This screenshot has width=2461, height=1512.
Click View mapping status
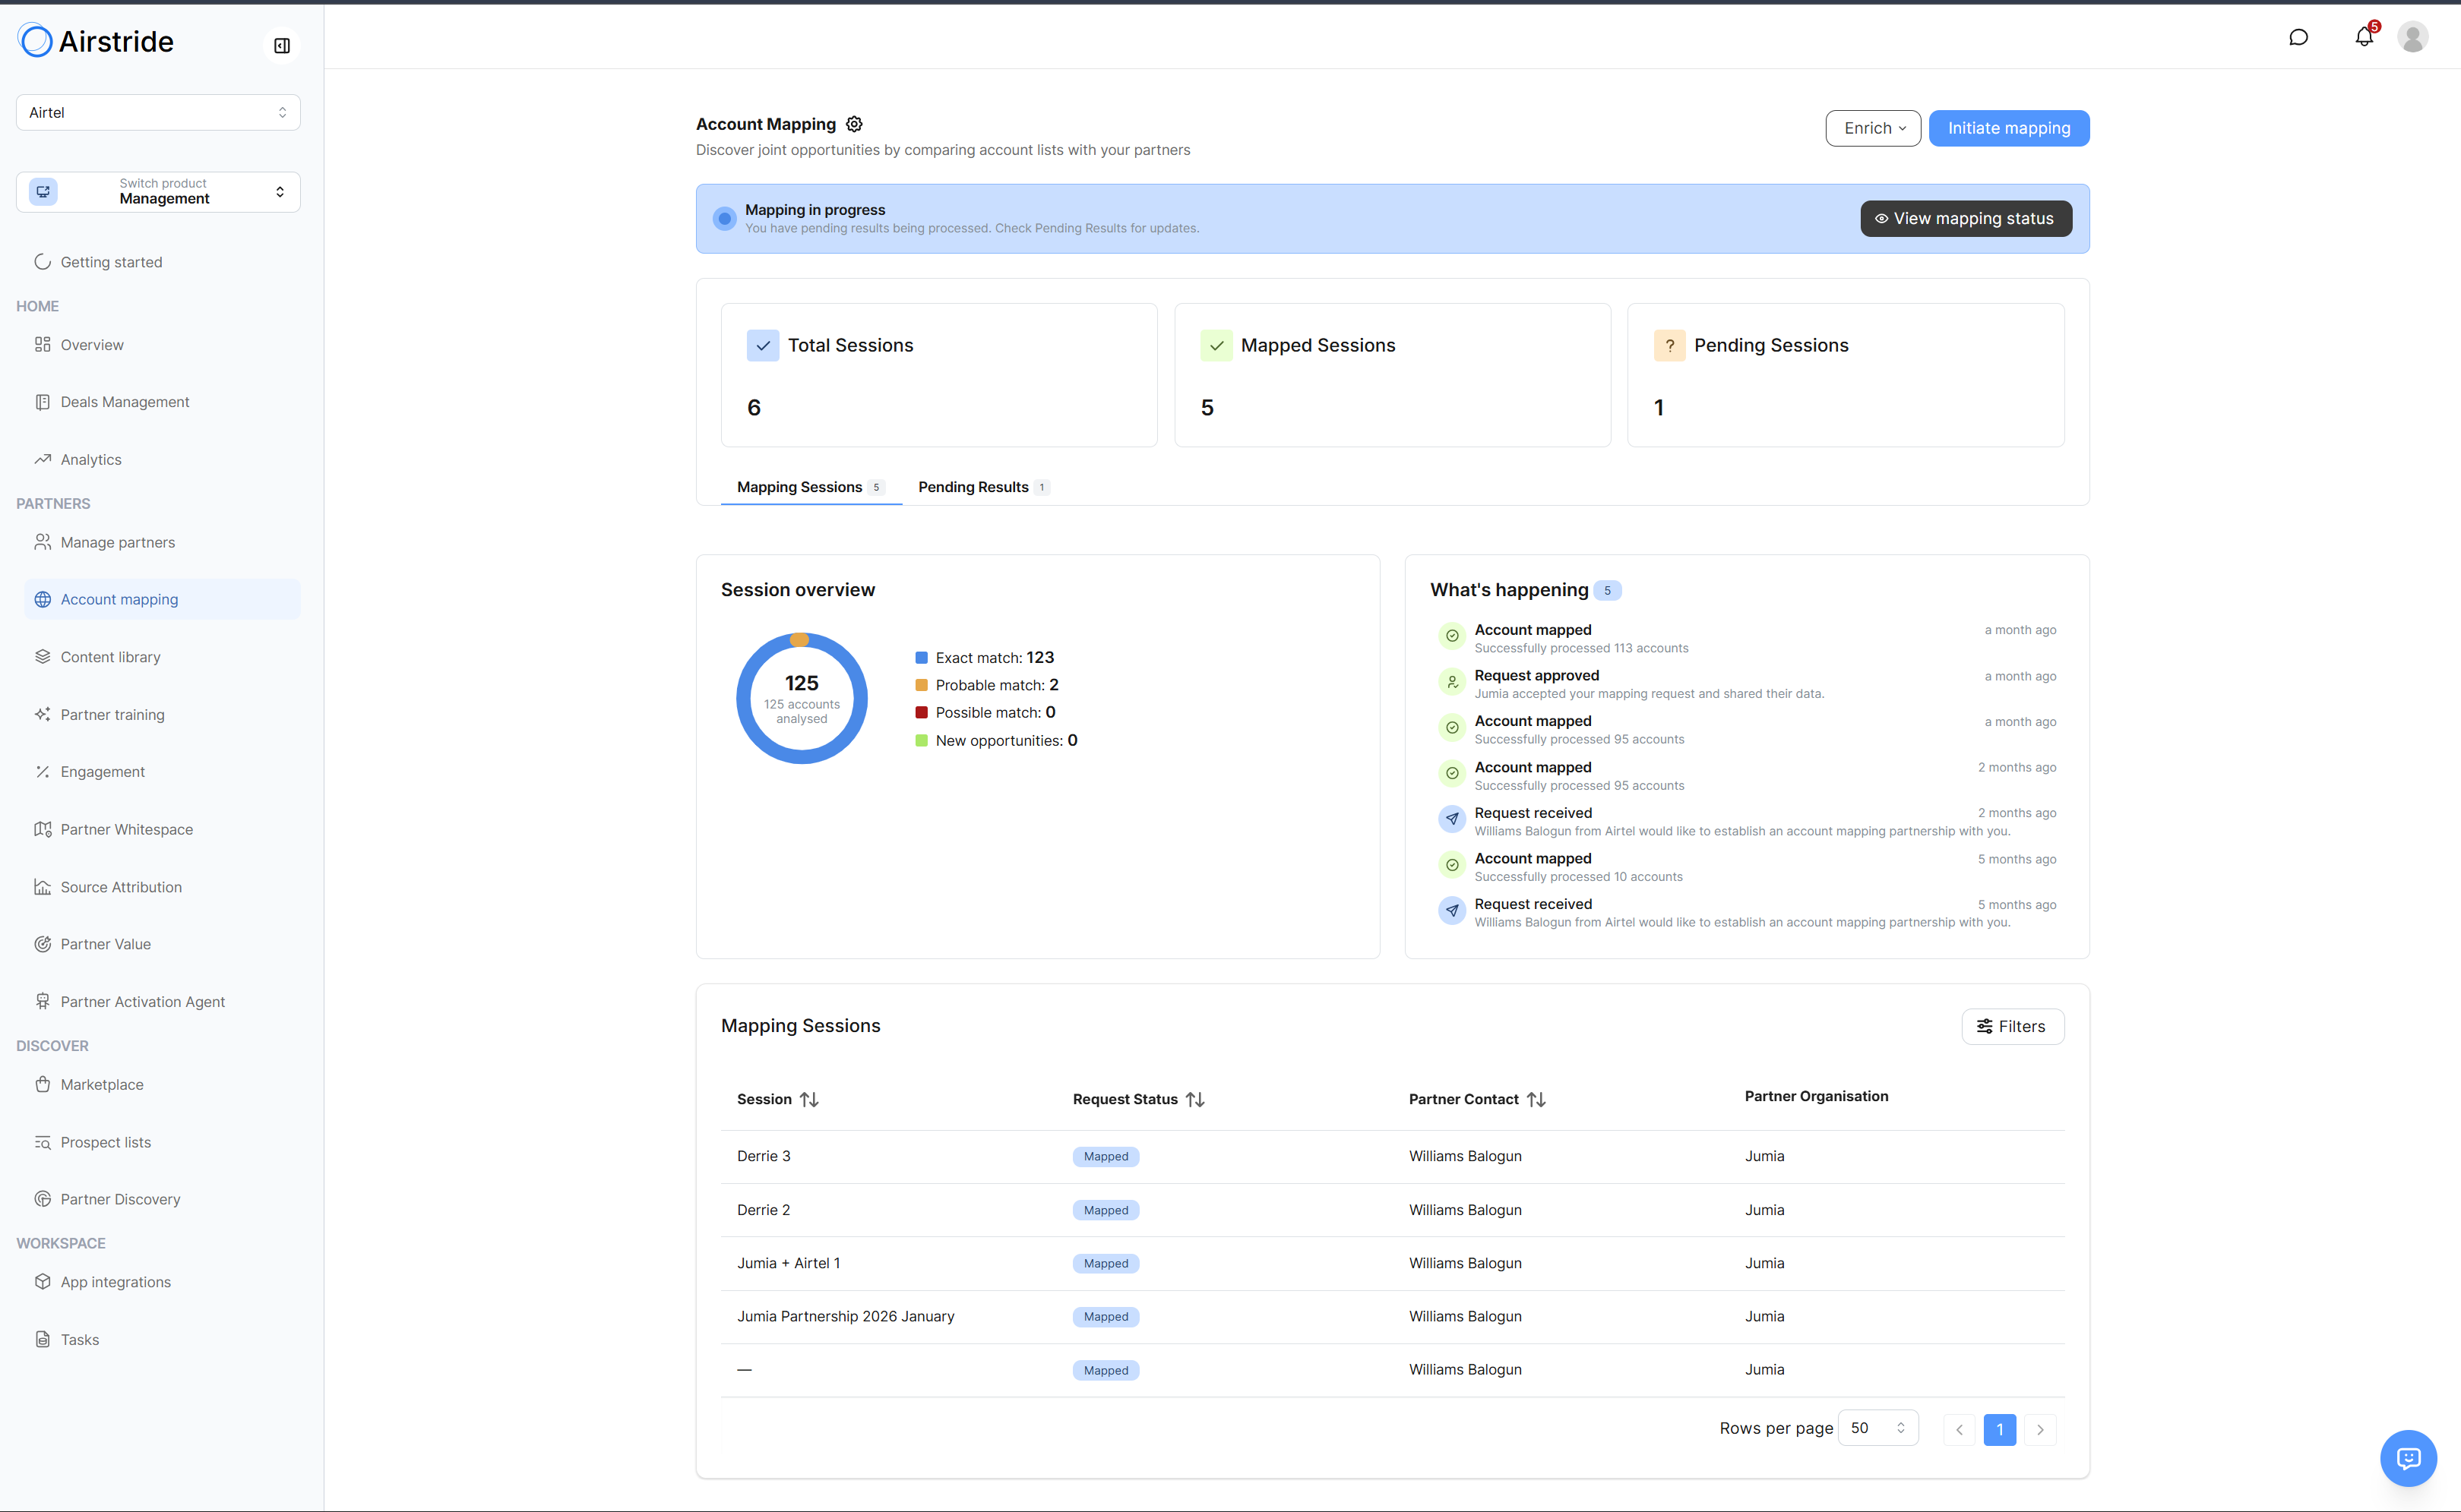pyautogui.click(x=1965, y=218)
